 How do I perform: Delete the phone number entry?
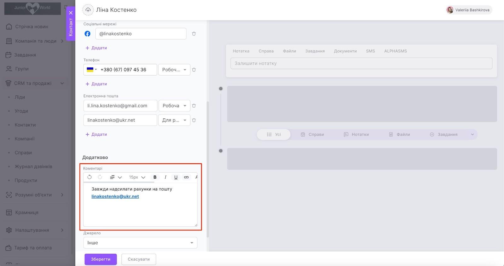194,70
